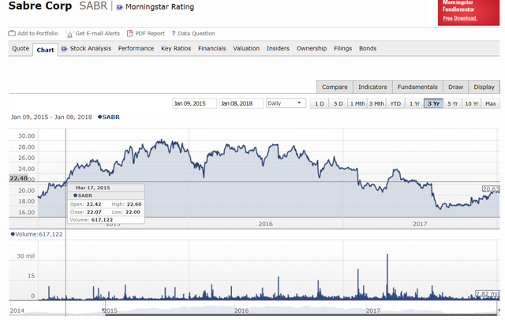This screenshot has height=320, width=505.
Task: Select the Max time range
Action: (491, 103)
